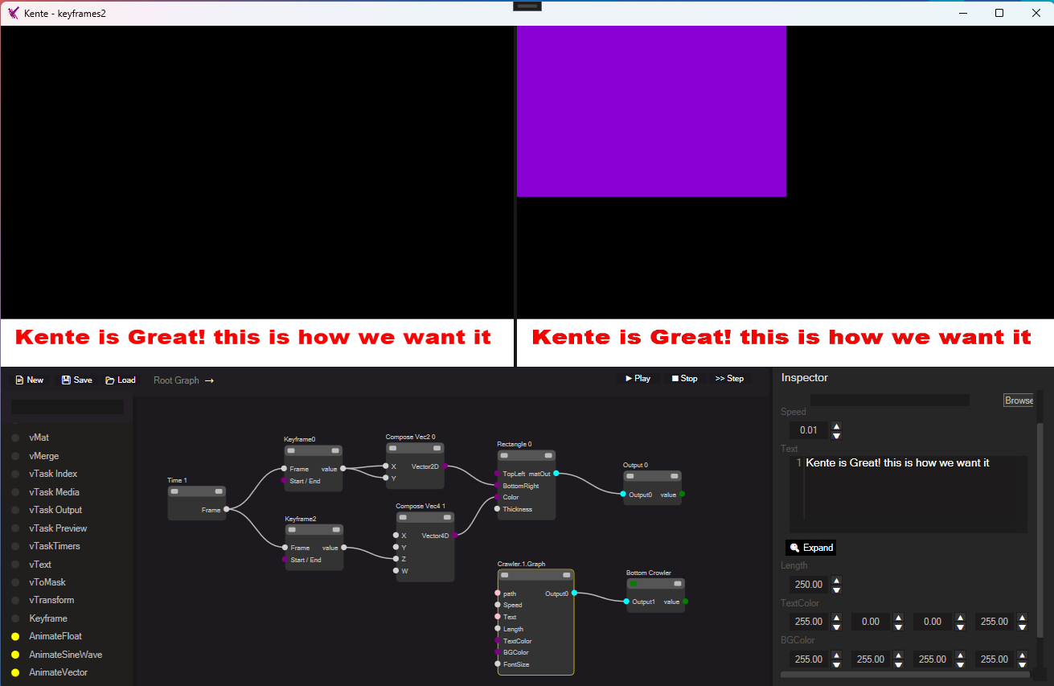Click the Thickness input port on Rectangle 0
This screenshot has width=1054, height=686.
[497, 509]
